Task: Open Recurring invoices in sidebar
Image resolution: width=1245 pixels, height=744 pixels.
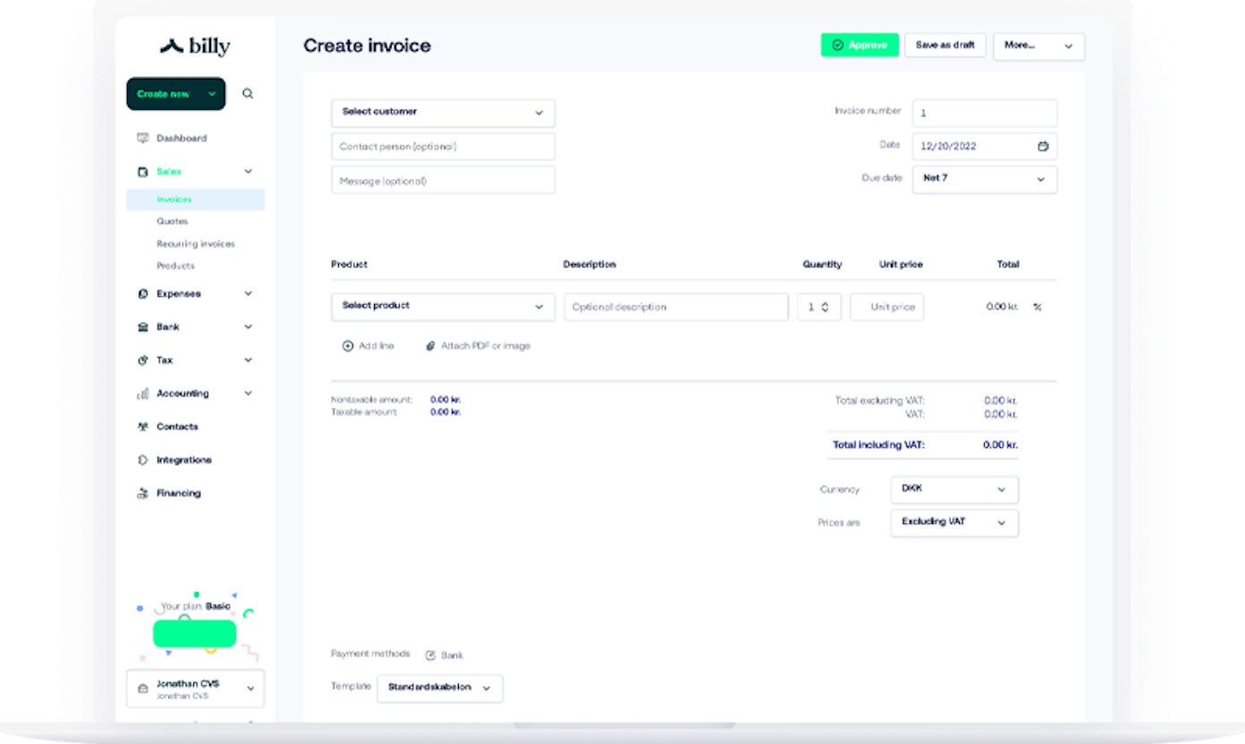Action: point(196,244)
